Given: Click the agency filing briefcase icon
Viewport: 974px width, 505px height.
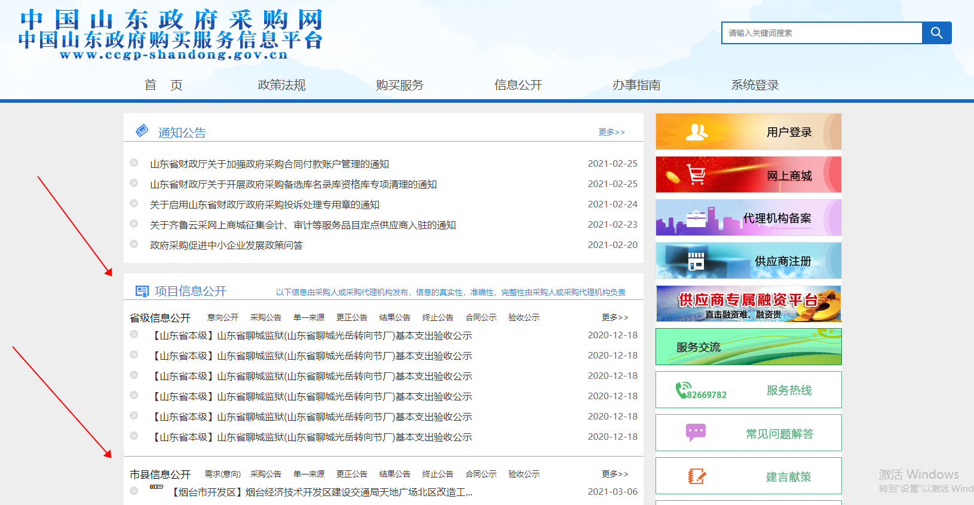Looking at the screenshot, I should tap(696, 219).
